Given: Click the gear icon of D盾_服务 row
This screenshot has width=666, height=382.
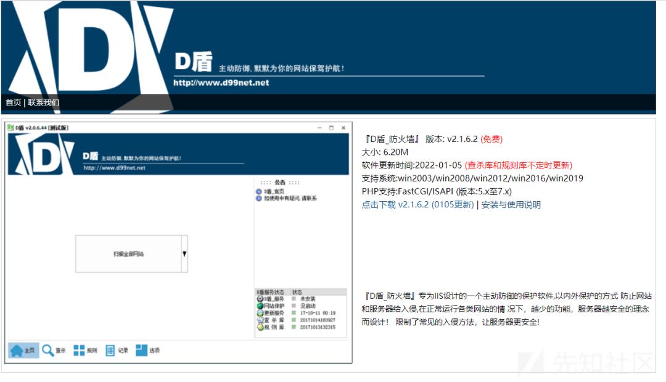Looking at the screenshot, I should [260, 299].
